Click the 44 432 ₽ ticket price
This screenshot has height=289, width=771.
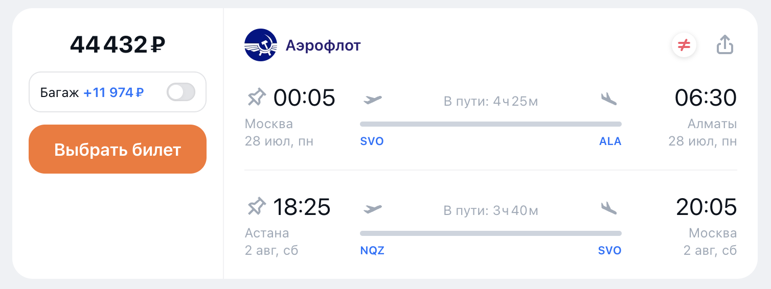[x=118, y=45]
